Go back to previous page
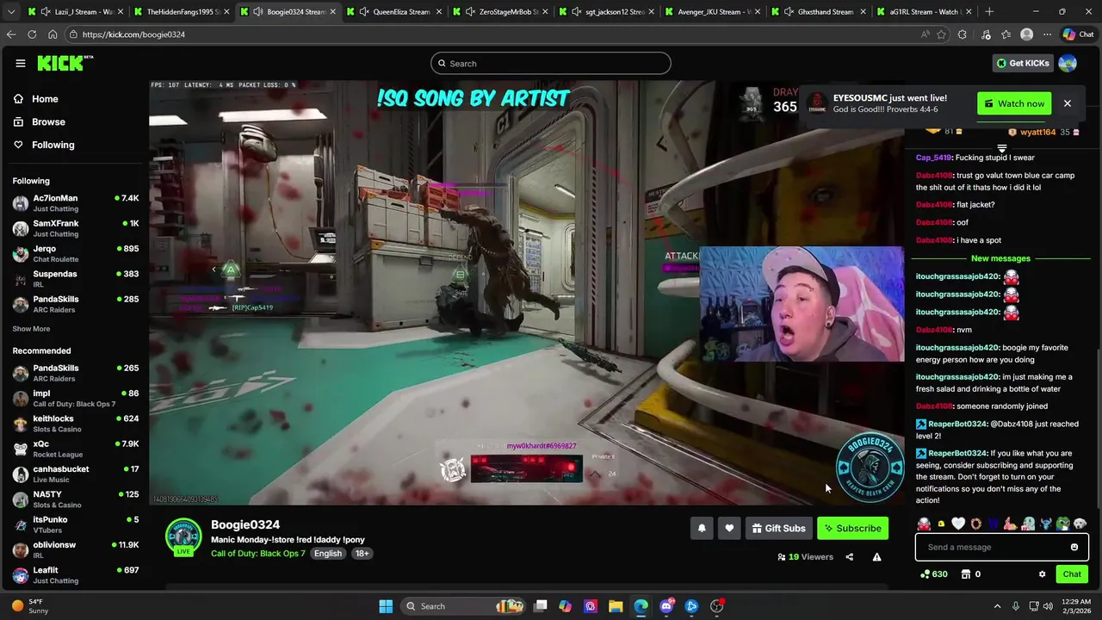Viewport: 1102px width, 620px height. coord(11,34)
